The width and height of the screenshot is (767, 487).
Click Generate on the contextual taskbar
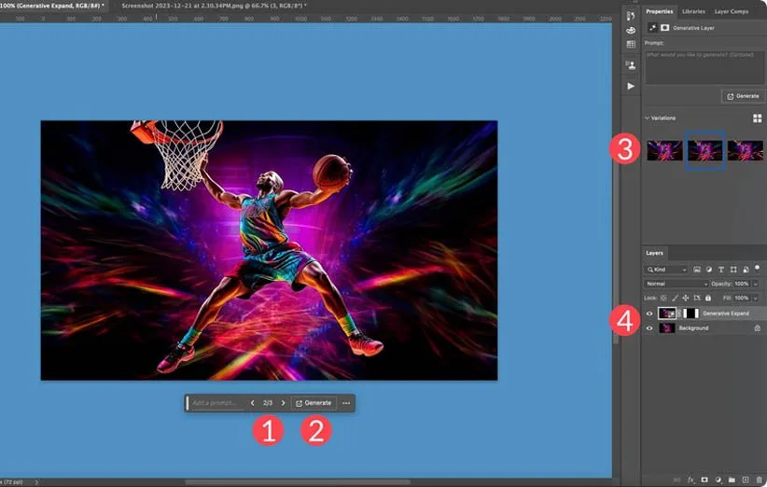[313, 403]
